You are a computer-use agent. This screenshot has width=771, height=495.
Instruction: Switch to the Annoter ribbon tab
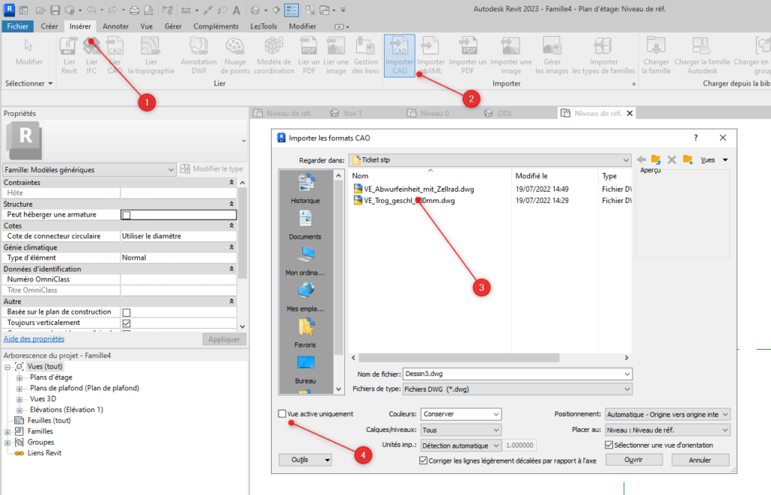pos(117,25)
